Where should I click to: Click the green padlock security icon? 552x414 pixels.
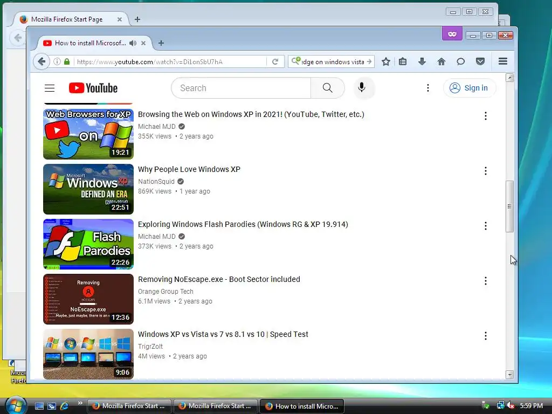[67, 62]
